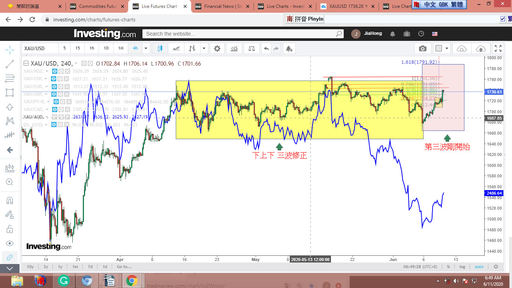
Task: Take a chart snapshot with camera icon
Action: [422, 48]
